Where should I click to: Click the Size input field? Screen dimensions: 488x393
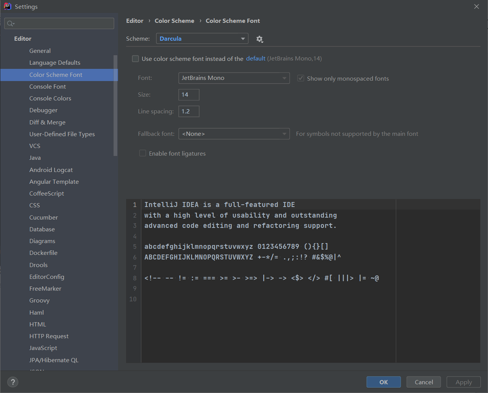pyautogui.click(x=189, y=95)
